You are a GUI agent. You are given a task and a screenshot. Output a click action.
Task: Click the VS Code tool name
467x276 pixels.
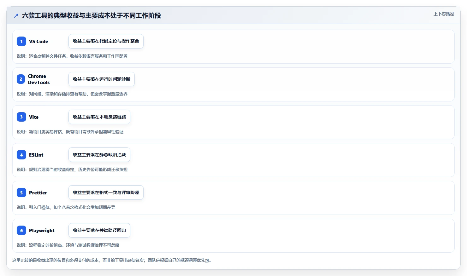[38, 41]
